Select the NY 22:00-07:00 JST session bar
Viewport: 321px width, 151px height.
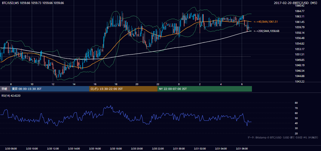pyautogui.click(x=205, y=89)
